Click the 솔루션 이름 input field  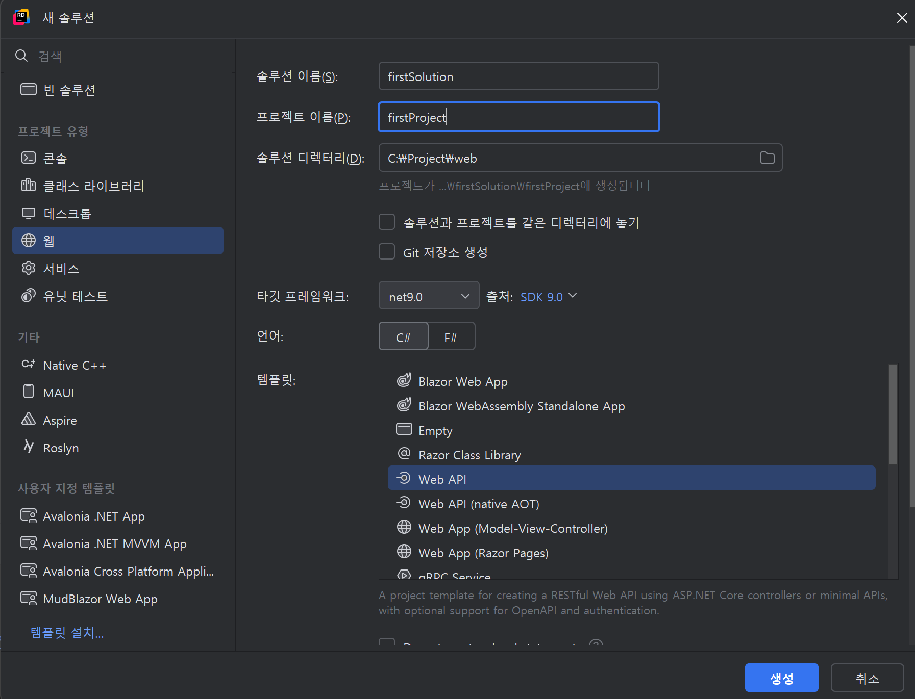point(518,76)
